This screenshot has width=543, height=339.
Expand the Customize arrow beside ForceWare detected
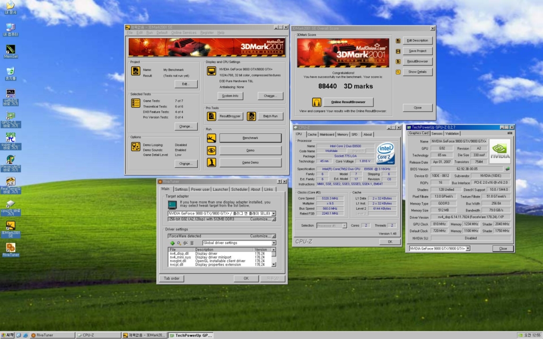(274, 236)
